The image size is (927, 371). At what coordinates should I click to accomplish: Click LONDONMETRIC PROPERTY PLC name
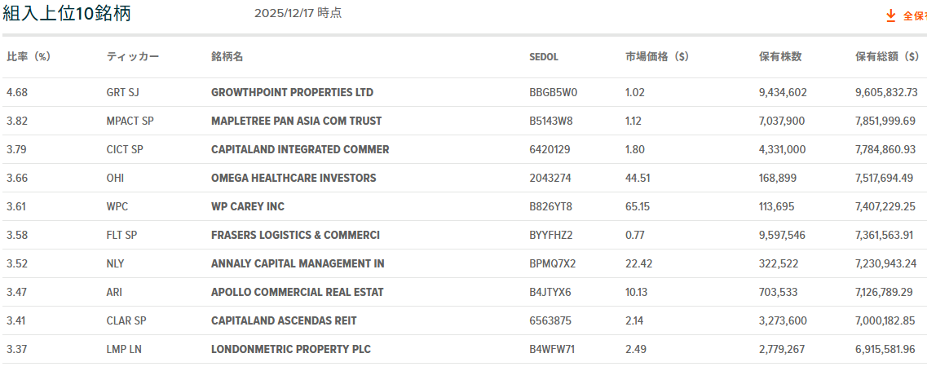(x=291, y=349)
